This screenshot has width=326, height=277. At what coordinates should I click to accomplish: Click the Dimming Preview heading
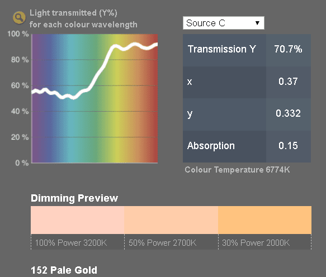74,198
